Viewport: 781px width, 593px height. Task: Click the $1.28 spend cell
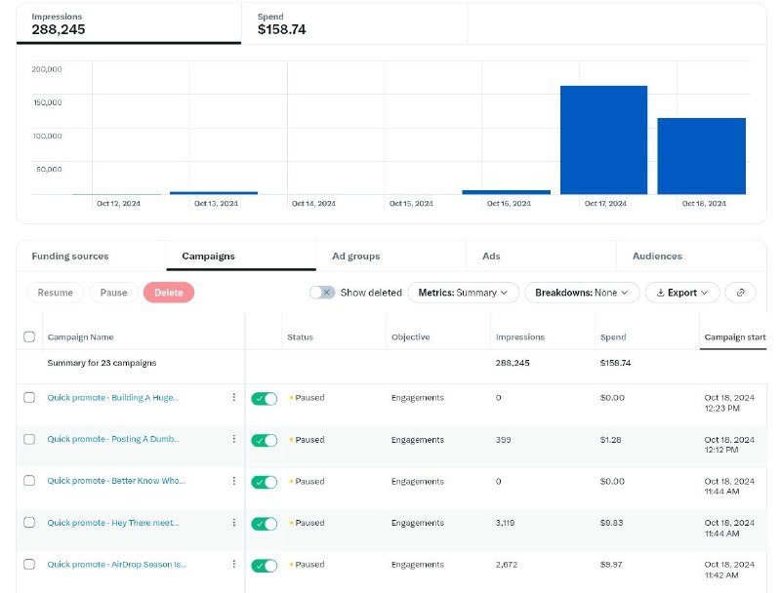click(610, 439)
